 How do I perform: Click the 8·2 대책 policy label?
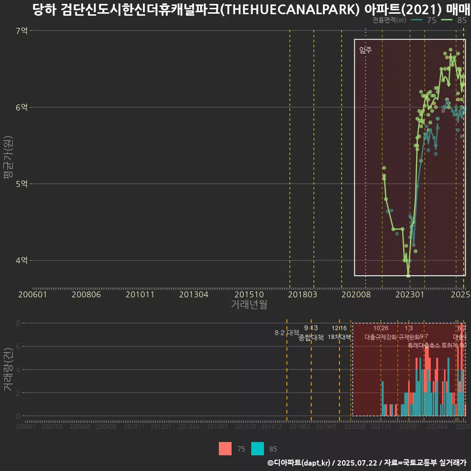pos(287,333)
